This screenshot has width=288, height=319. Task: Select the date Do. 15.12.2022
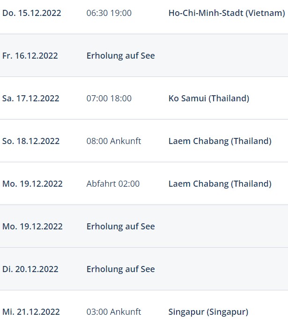click(32, 13)
